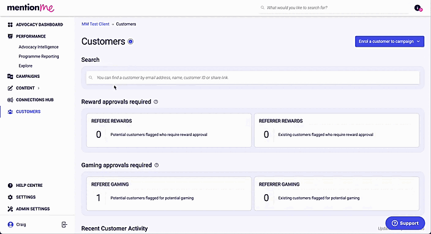The image size is (431, 234).
Task: Click the Craig username label
Action: tap(21, 225)
